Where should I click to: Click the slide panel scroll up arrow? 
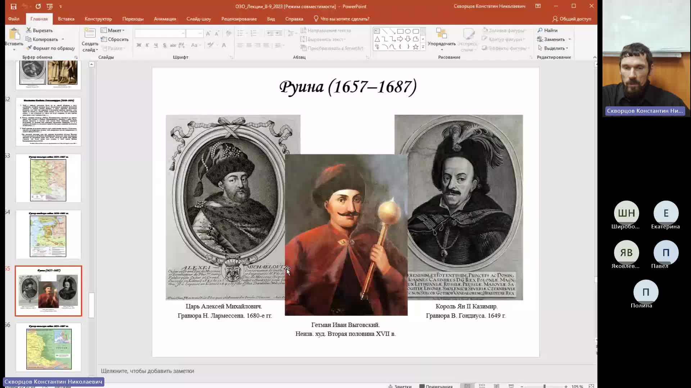click(x=91, y=64)
